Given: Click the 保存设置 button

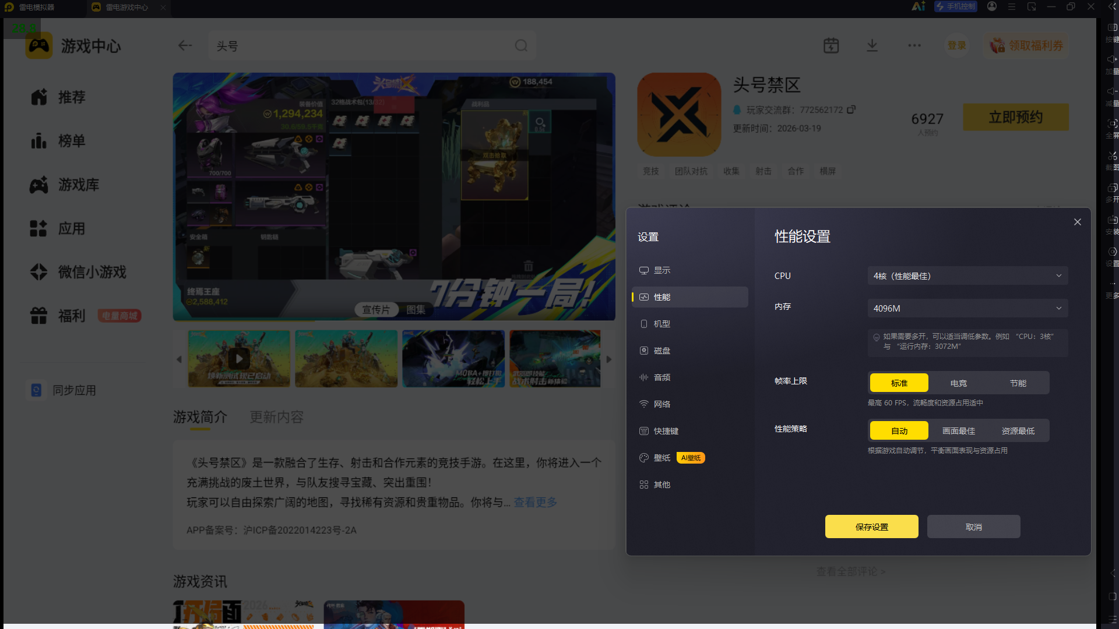Looking at the screenshot, I should (x=872, y=526).
